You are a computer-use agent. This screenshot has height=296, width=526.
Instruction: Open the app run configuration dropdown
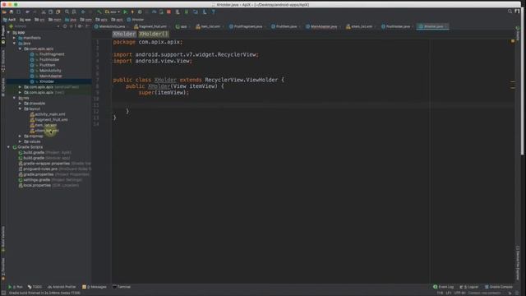pyautogui.click(x=113, y=12)
